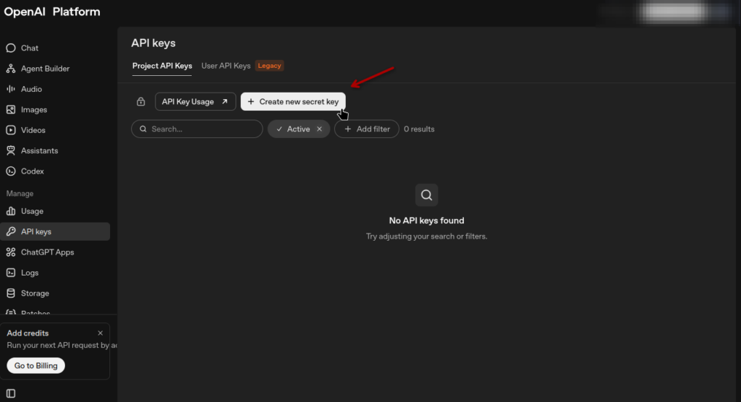
Task: Open the Images section icon
Action: pos(10,110)
